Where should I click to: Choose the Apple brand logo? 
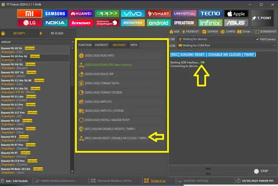pos(236,14)
